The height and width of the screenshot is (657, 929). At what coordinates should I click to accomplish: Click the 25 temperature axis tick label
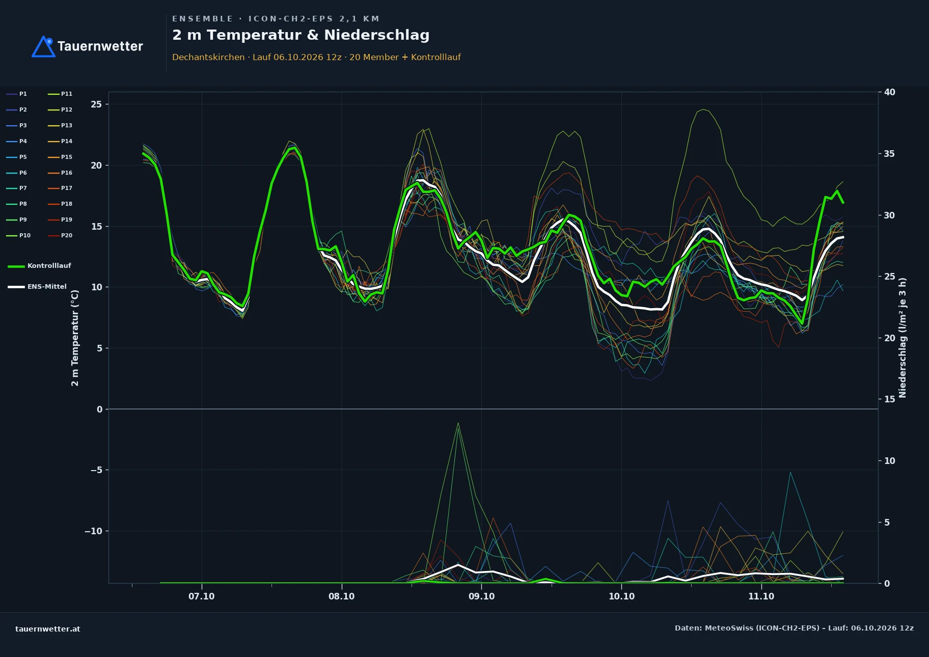pos(96,104)
